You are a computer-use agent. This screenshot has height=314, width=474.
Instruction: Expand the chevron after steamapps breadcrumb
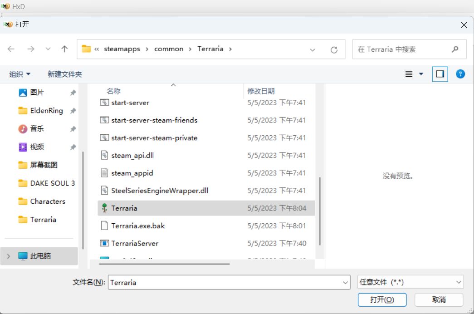click(147, 49)
